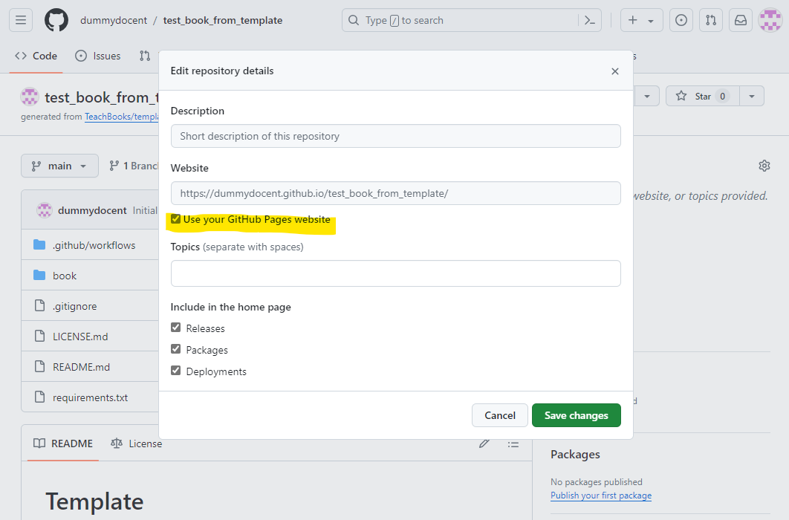The height and width of the screenshot is (520, 789).
Task: Open the Issues shortcut icon in header
Action: (x=681, y=20)
